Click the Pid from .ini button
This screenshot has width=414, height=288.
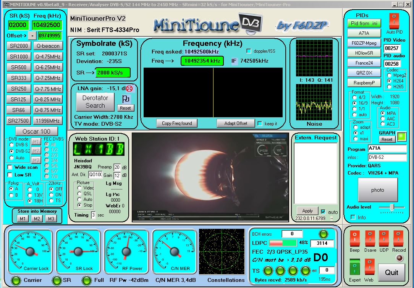point(364,23)
